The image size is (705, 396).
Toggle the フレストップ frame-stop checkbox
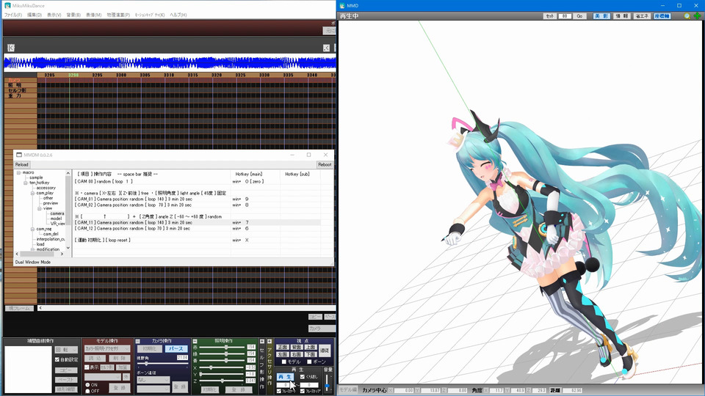point(302,391)
